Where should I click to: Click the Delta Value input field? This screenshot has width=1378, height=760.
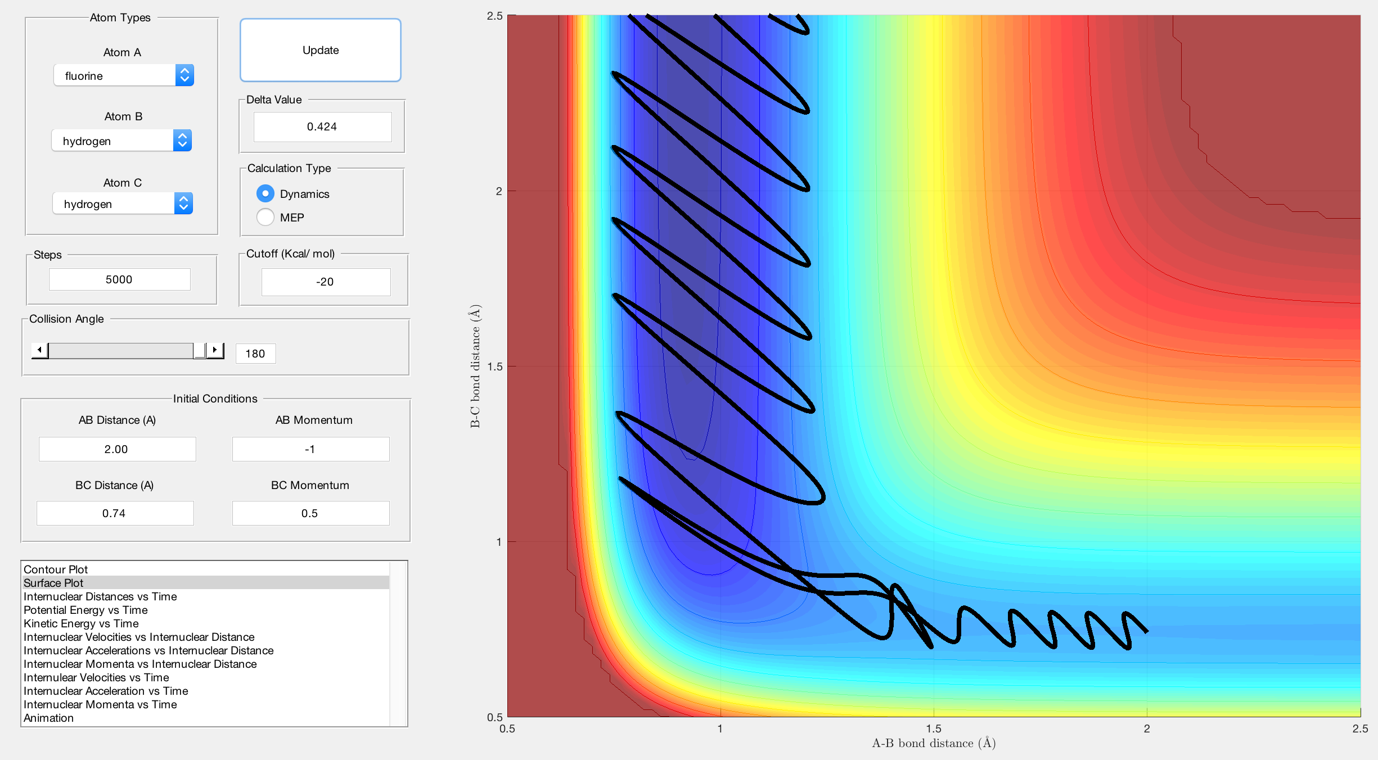click(322, 126)
